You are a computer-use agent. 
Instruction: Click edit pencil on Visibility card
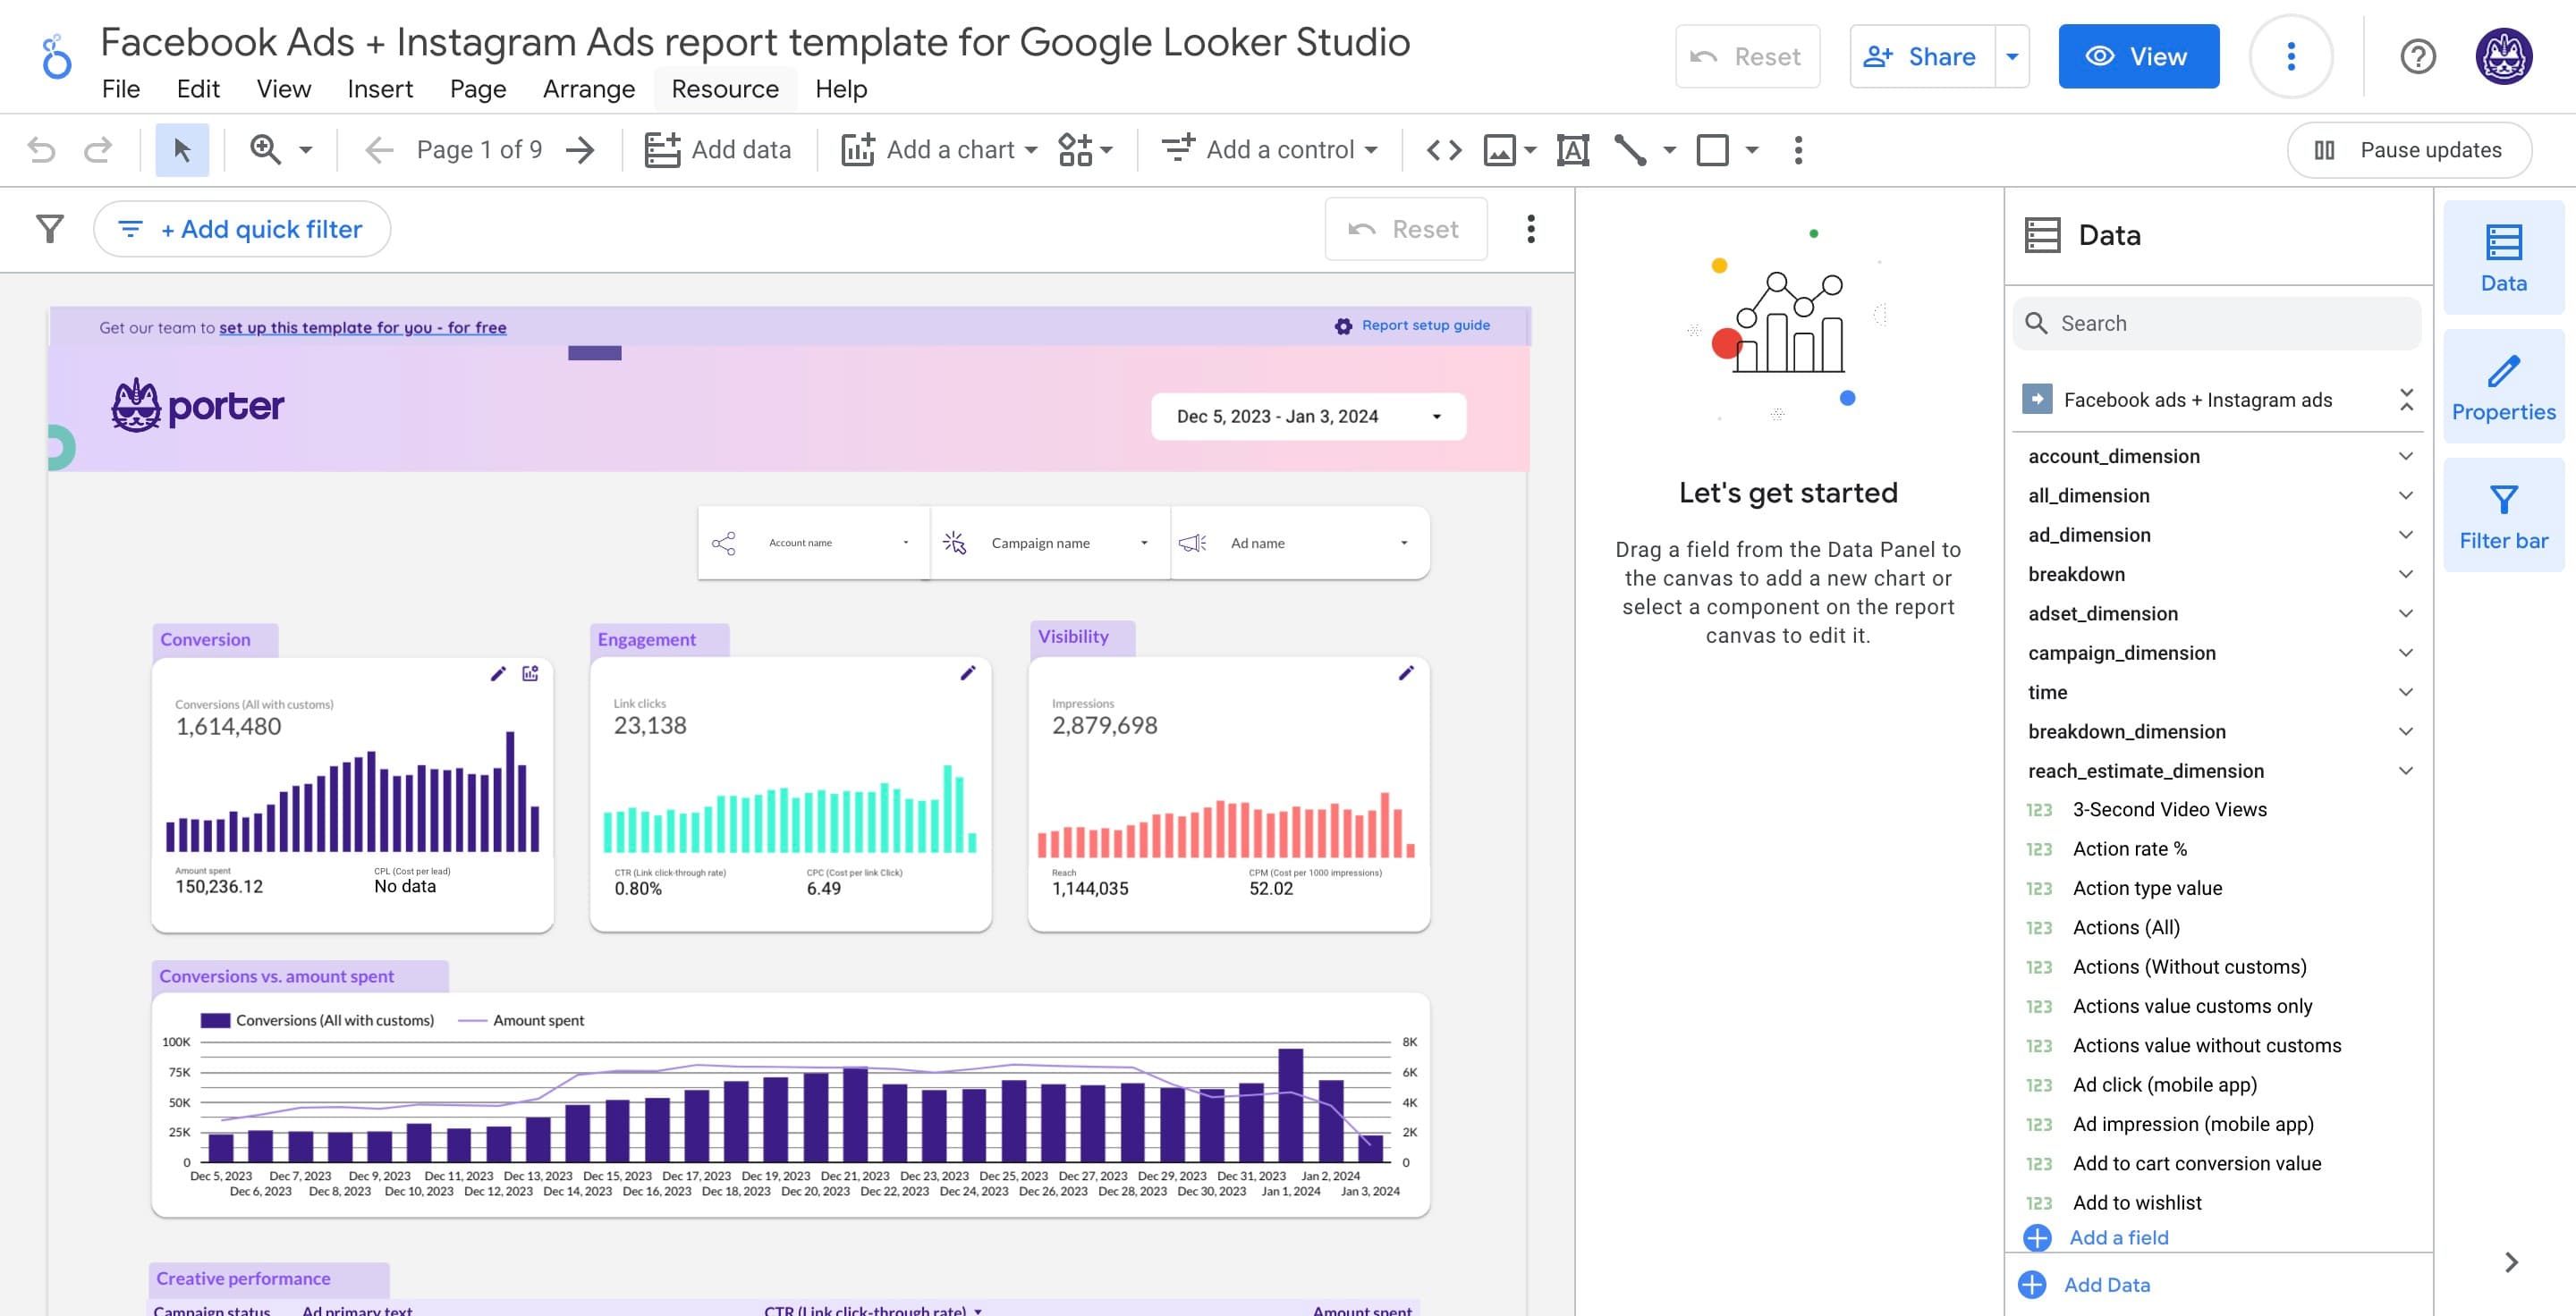[x=1405, y=672]
